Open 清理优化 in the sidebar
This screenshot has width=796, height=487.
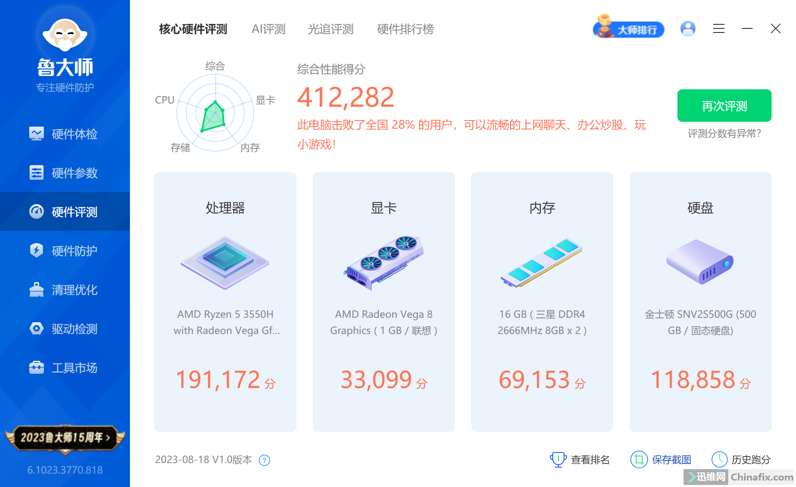(65, 290)
